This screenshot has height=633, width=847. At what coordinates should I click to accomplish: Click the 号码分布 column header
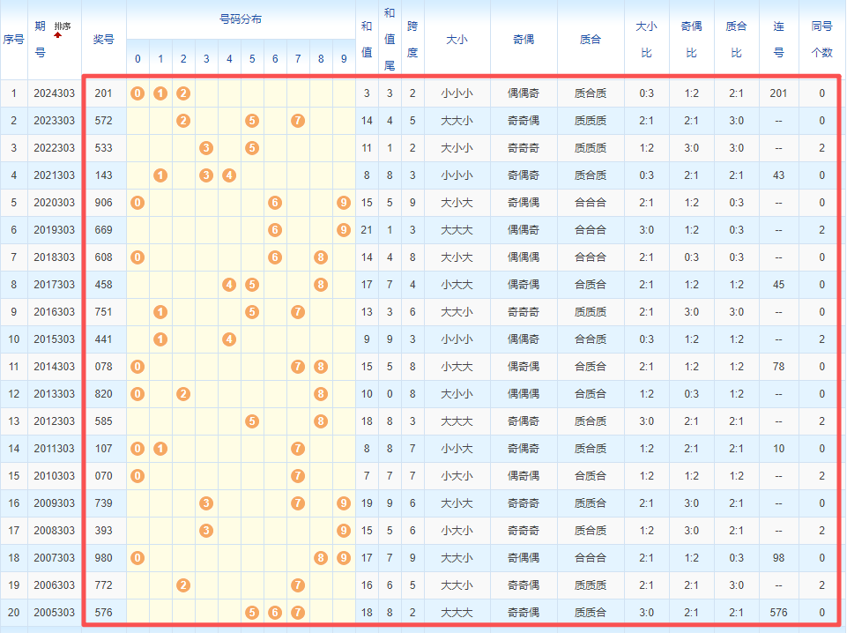coord(241,19)
